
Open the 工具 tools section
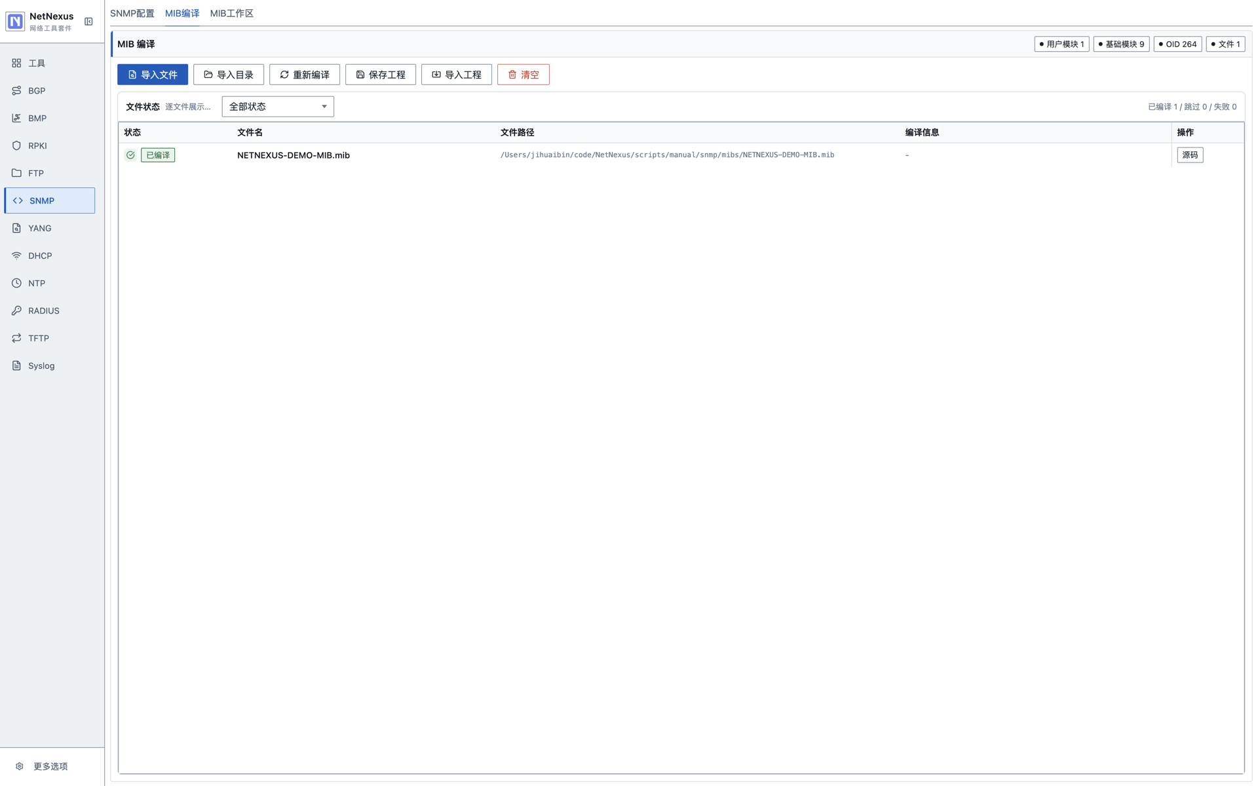coord(50,63)
